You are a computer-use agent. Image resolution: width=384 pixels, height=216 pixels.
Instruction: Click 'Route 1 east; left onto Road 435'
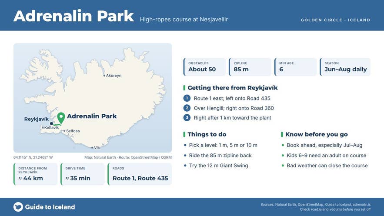tap(232, 98)
